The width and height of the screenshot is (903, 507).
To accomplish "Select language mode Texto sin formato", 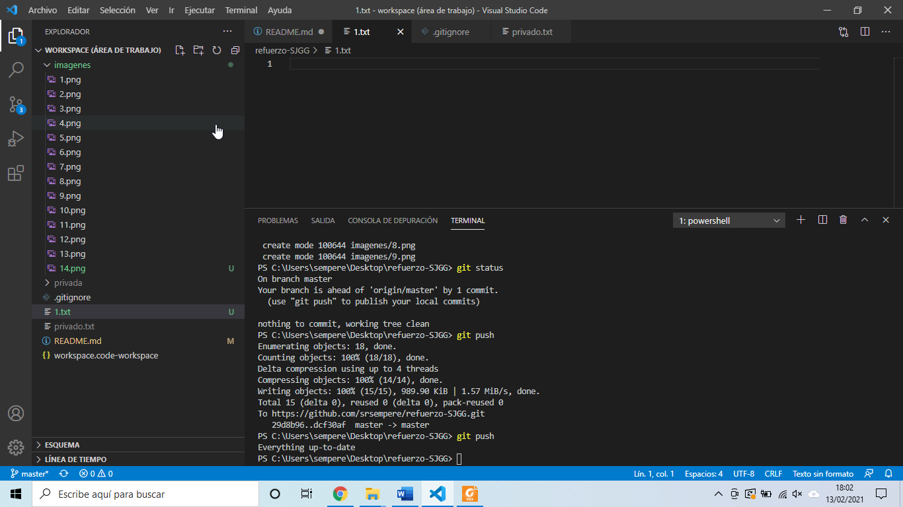I will [823, 473].
